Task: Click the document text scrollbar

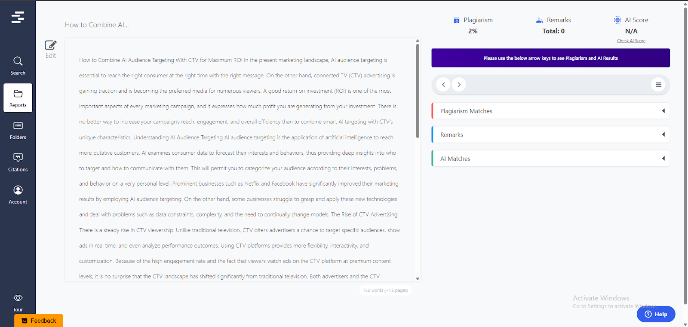Action: tap(418, 90)
